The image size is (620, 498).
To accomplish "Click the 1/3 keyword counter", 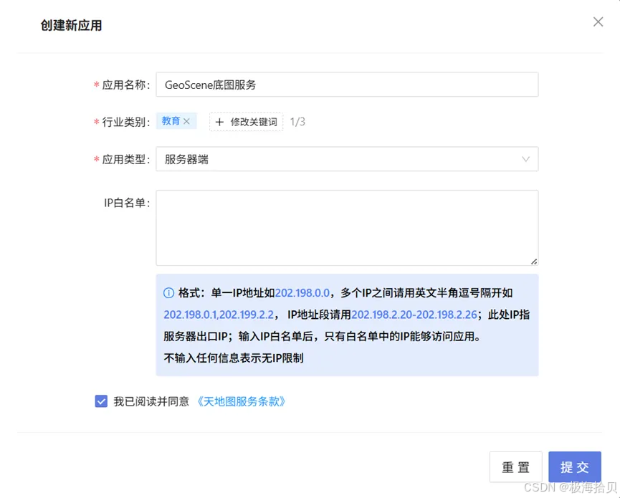I will [297, 122].
